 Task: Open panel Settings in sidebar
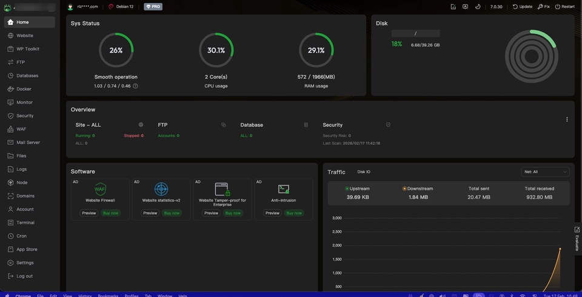coord(30,263)
